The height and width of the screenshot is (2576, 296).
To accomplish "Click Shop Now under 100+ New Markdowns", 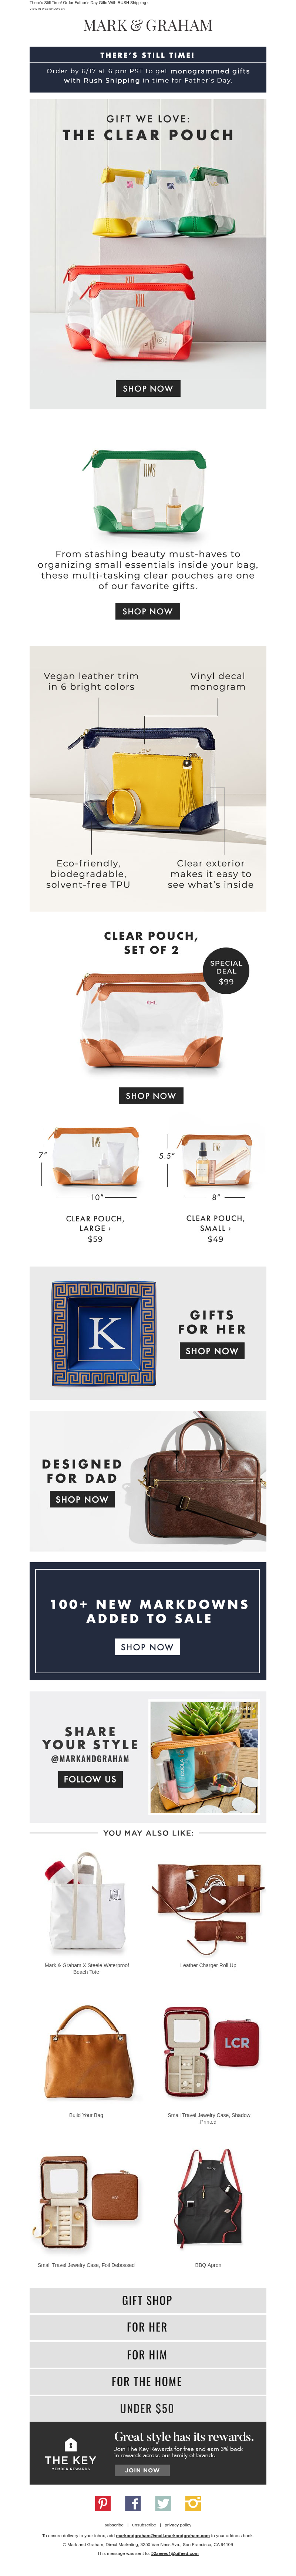I will coord(147,1646).
